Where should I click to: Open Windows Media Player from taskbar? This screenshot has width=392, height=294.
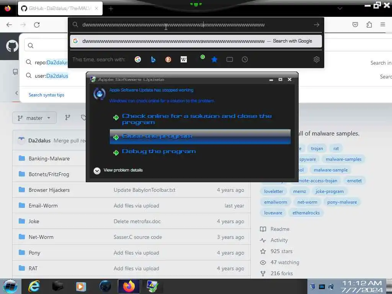81,286
